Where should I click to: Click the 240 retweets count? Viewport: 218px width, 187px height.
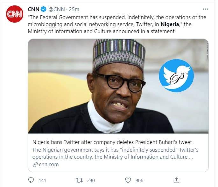tap(91, 181)
